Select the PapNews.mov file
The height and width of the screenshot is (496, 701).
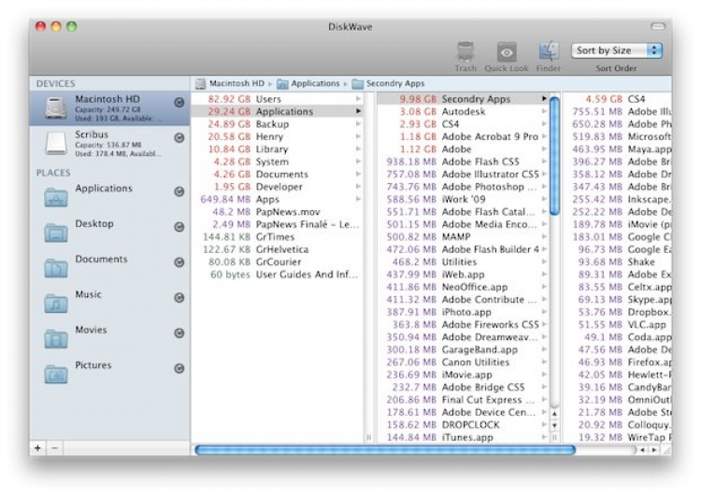tap(290, 212)
